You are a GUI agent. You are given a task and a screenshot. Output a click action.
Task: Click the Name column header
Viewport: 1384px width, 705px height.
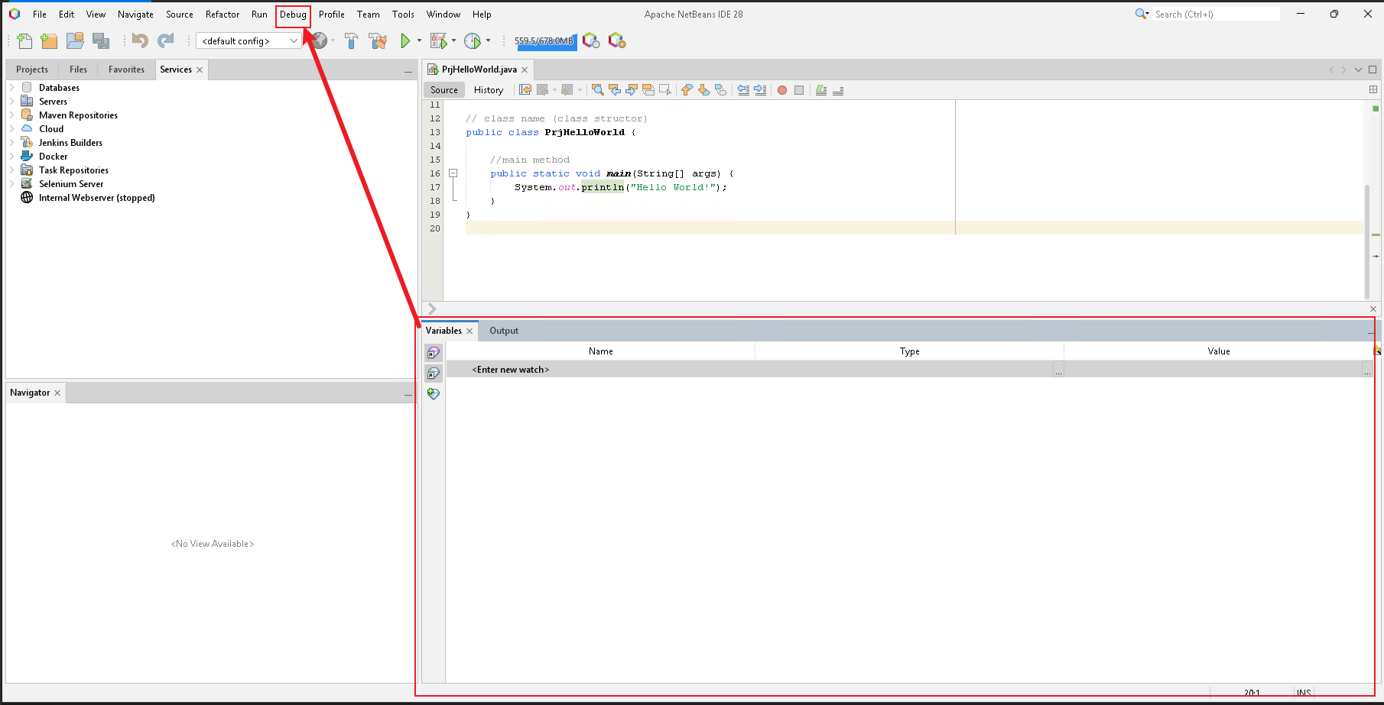[601, 351]
